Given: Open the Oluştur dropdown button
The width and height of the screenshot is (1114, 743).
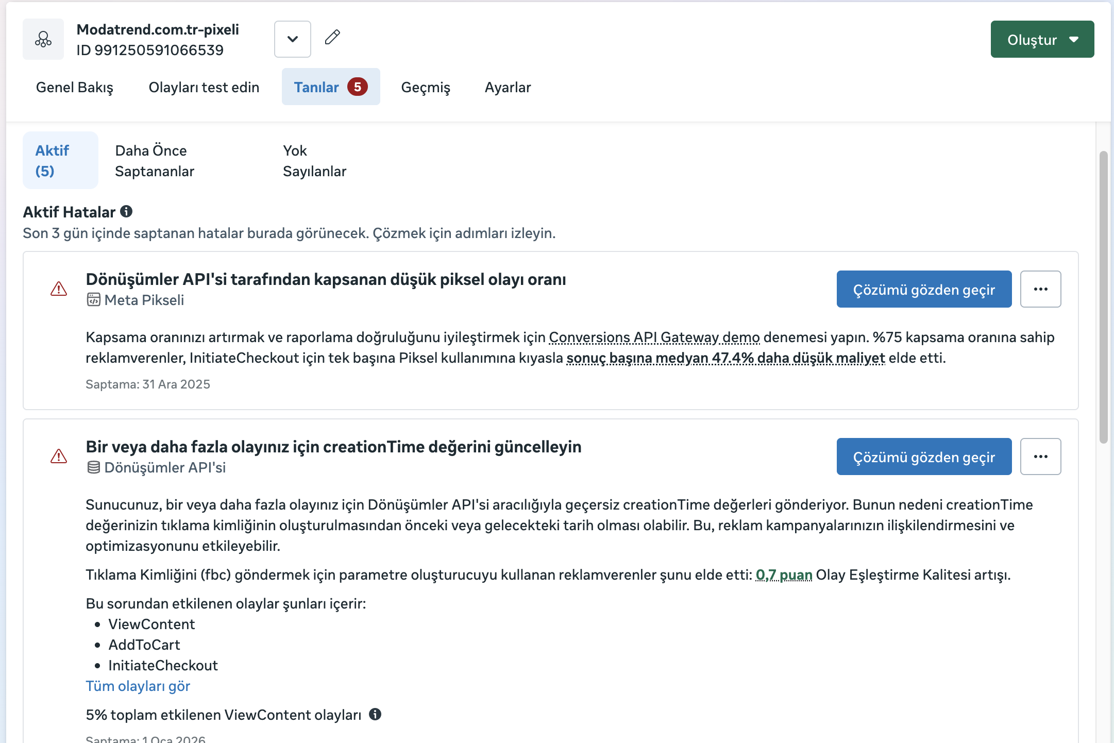Looking at the screenshot, I should click(x=1042, y=39).
